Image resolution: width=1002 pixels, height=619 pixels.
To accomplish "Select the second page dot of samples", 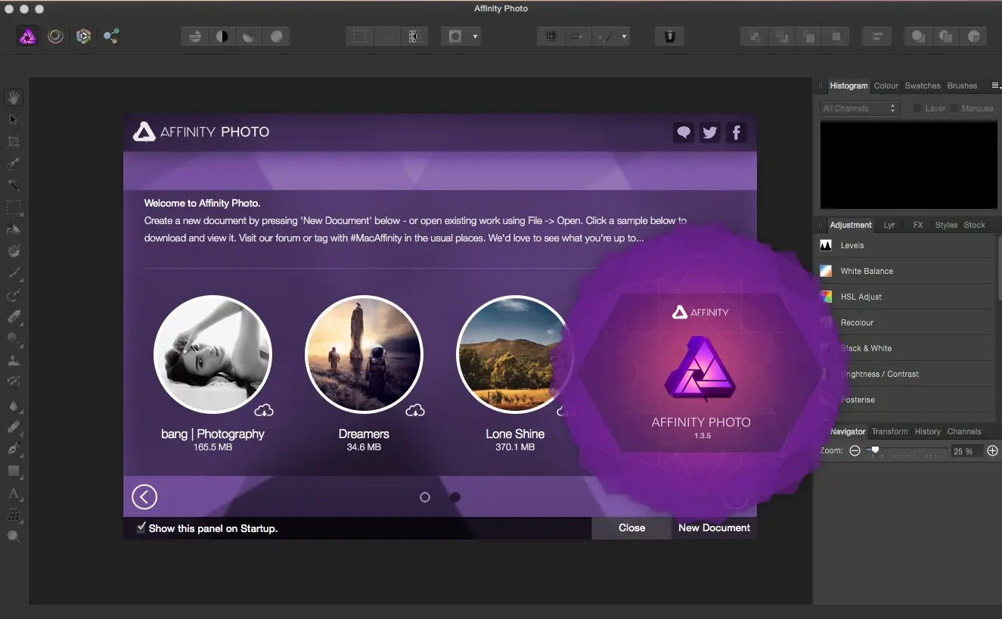I will pyautogui.click(x=455, y=497).
